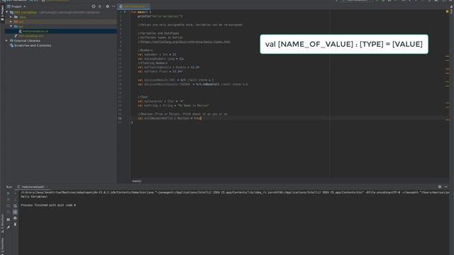Click Scratches and Consoles icon
Viewport: 454px width, 255px height.
coord(11,45)
